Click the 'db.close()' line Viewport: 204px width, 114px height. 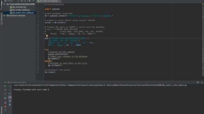pos(50,72)
